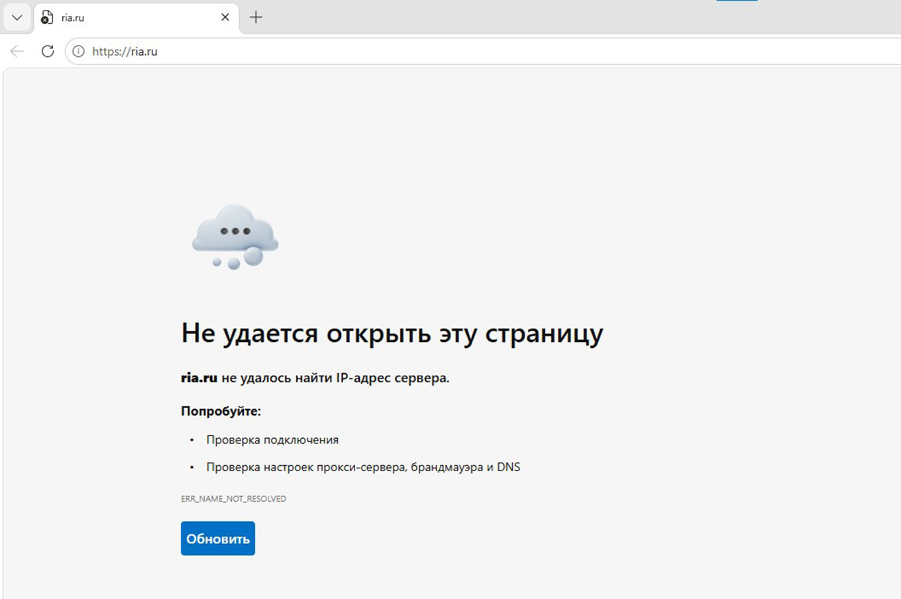Focus the address bar showing https://ria.ru
This screenshot has width=901, height=599.
coord(484,51)
